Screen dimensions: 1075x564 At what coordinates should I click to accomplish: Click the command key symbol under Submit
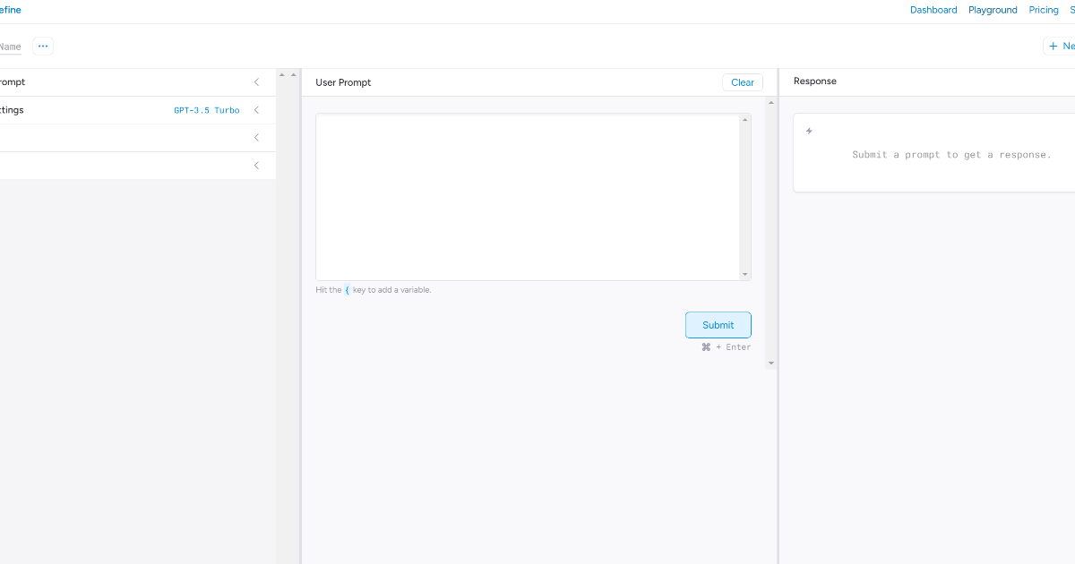pyautogui.click(x=705, y=346)
